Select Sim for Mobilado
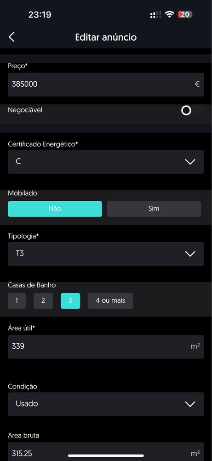This screenshot has width=212, height=461. 154,209
